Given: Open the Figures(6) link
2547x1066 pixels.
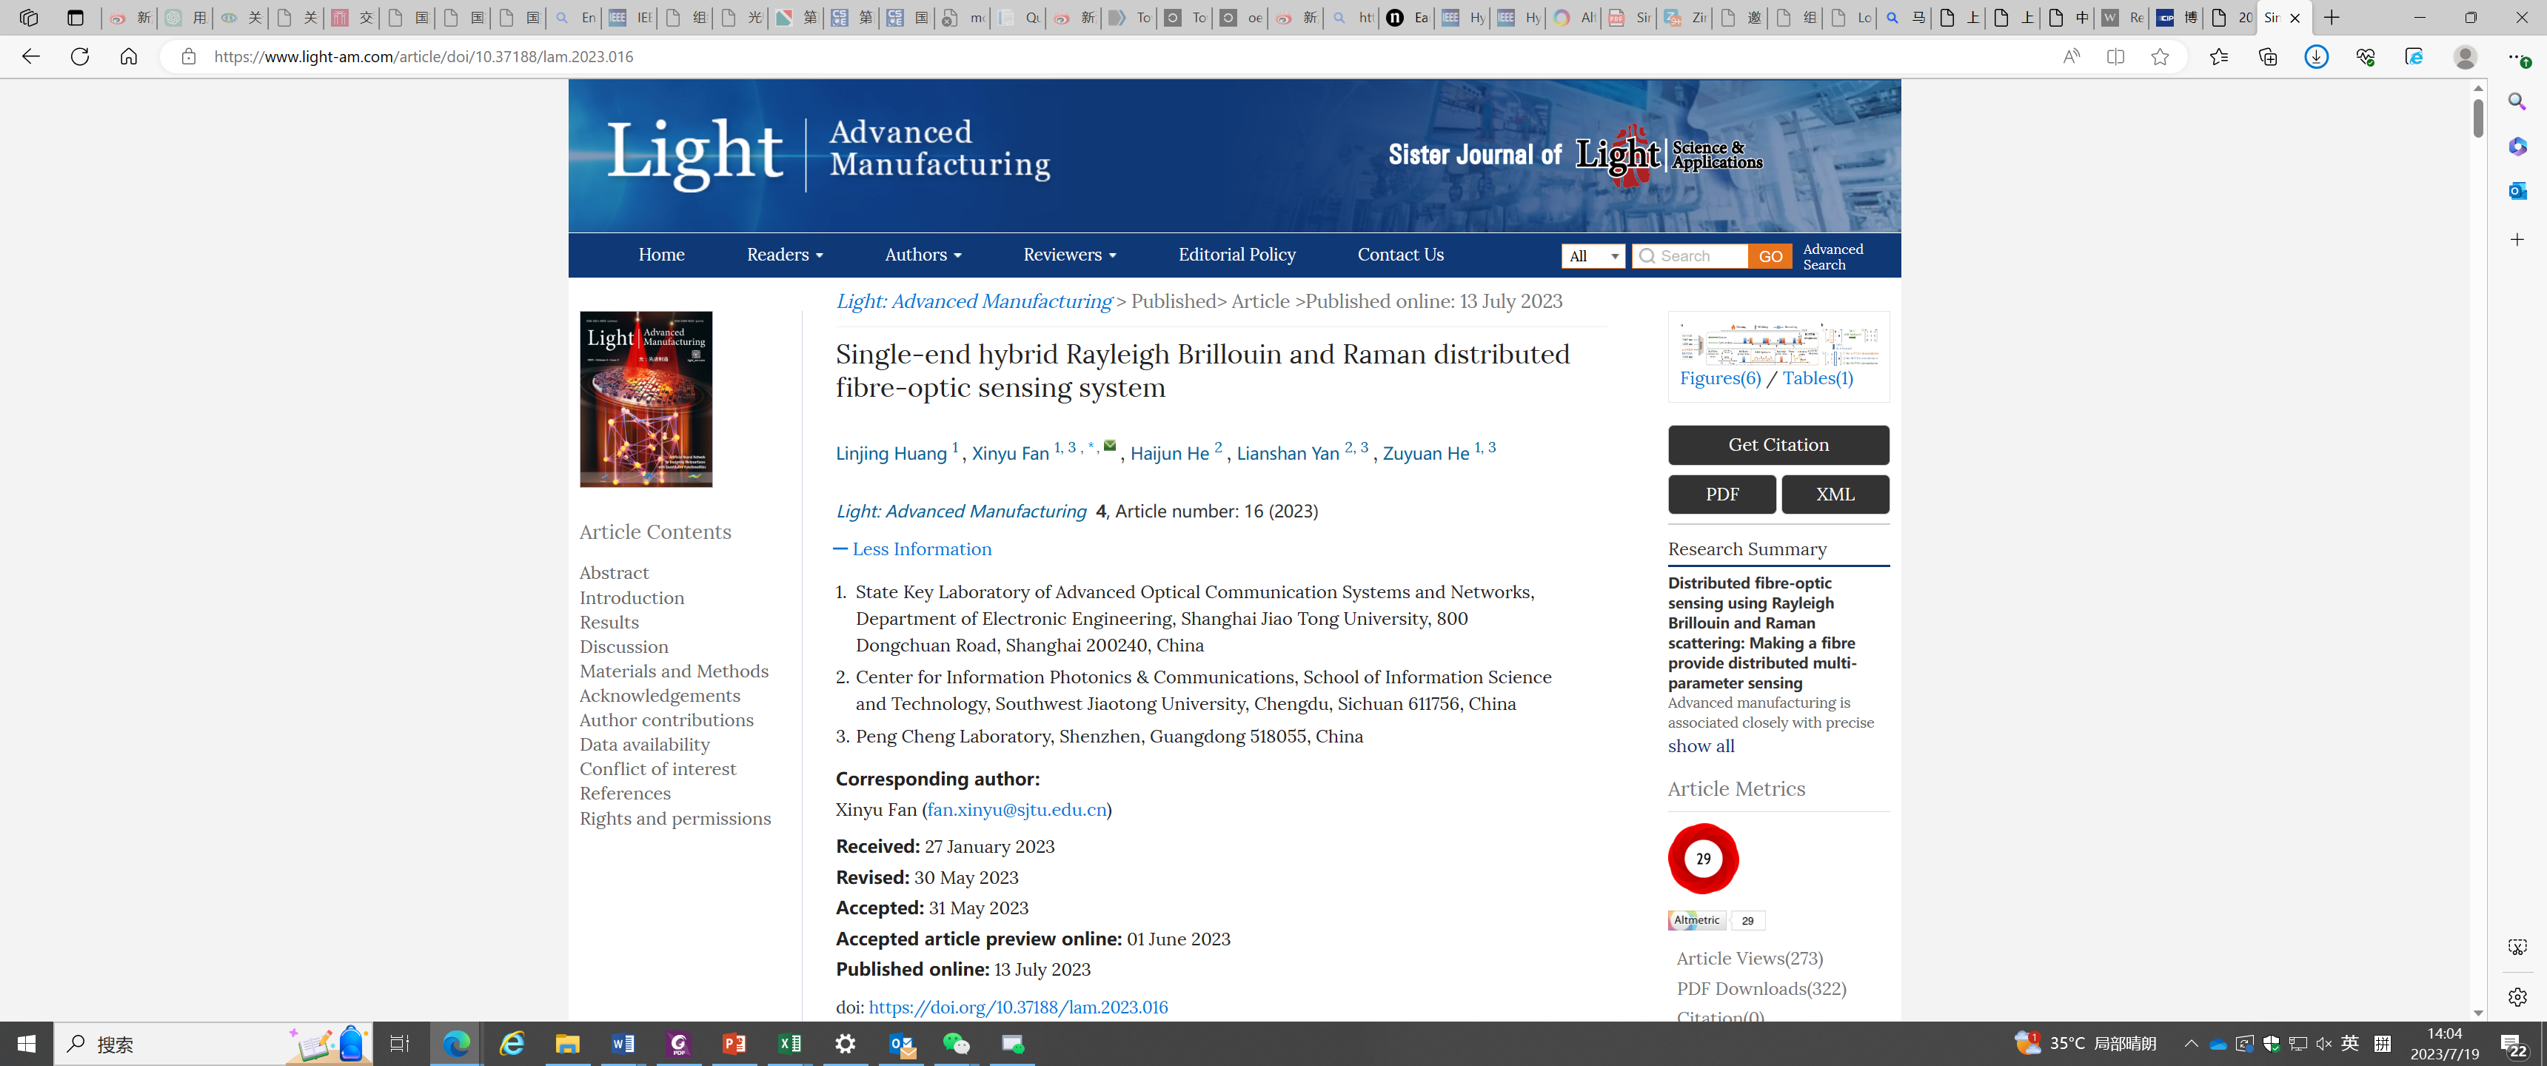Looking at the screenshot, I should (1719, 378).
